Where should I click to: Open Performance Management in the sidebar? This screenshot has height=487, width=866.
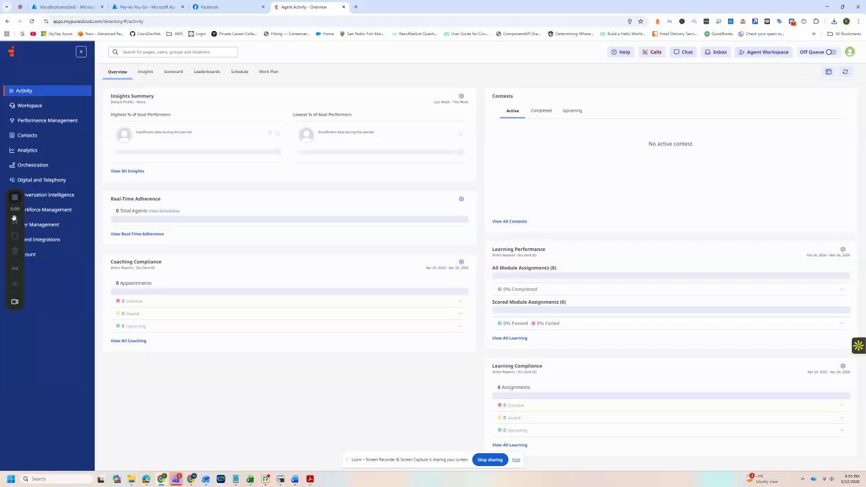point(47,120)
